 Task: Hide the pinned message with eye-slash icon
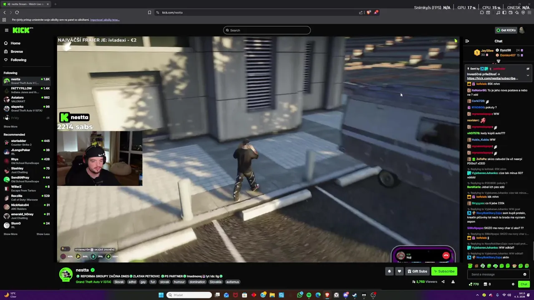click(x=528, y=69)
